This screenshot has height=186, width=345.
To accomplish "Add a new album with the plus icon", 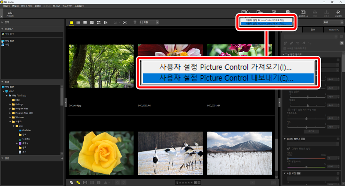I will 62,158.
